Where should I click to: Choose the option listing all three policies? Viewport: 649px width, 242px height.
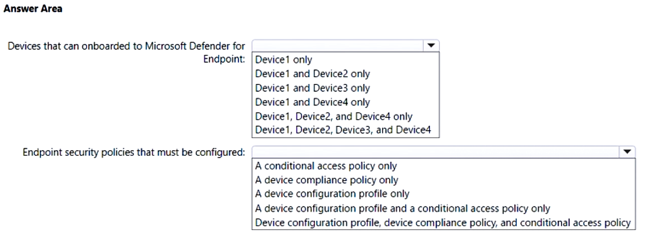pos(442,222)
